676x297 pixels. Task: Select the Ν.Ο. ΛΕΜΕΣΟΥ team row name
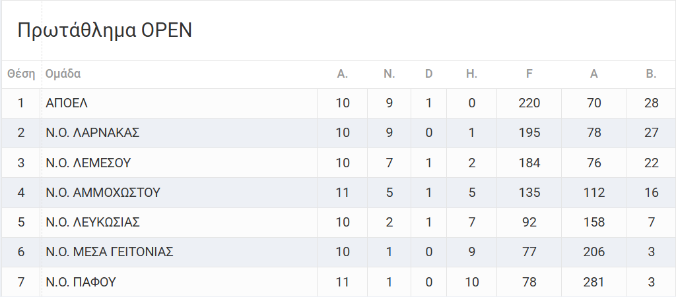coord(88,163)
